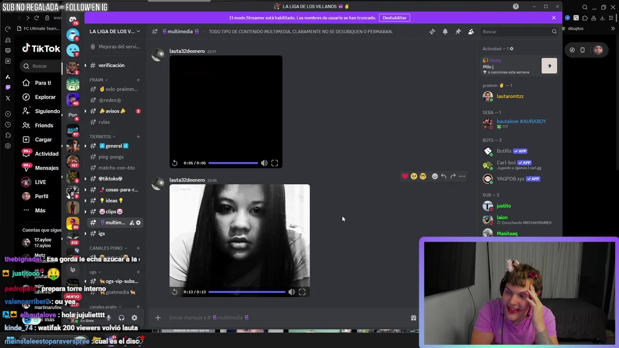Screen dimensions: 619x348
Task: Open multimedia channel settings gear
Action: 138,223
